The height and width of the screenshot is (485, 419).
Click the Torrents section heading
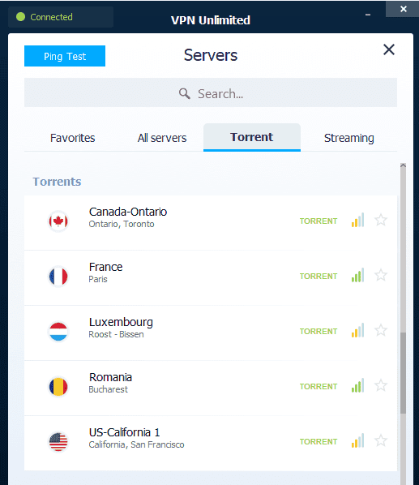click(x=57, y=182)
